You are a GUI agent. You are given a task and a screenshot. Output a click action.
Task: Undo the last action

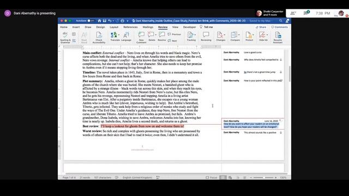(110, 21)
